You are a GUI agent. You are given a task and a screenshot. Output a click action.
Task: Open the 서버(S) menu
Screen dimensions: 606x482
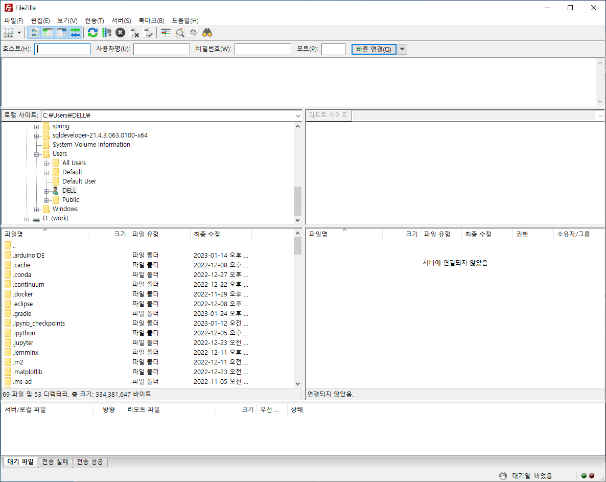pyautogui.click(x=122, y=20)
